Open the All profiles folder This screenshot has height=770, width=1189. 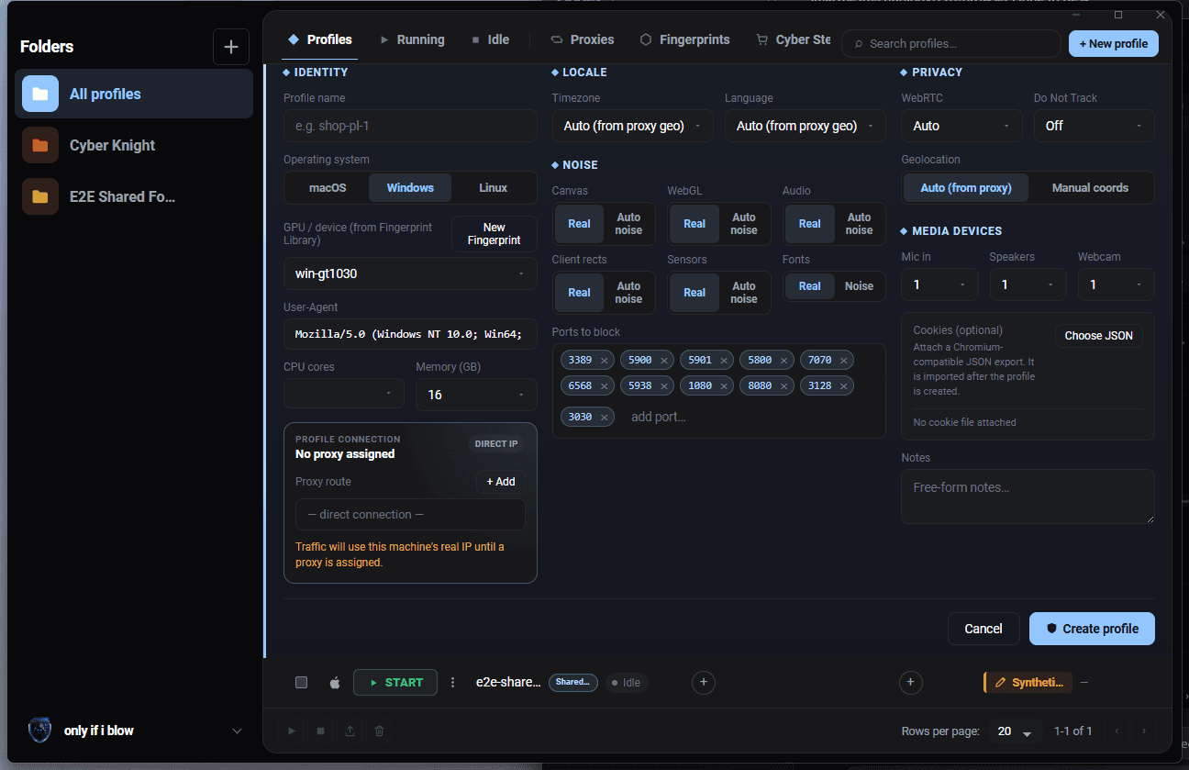click(x=134, y=94)
